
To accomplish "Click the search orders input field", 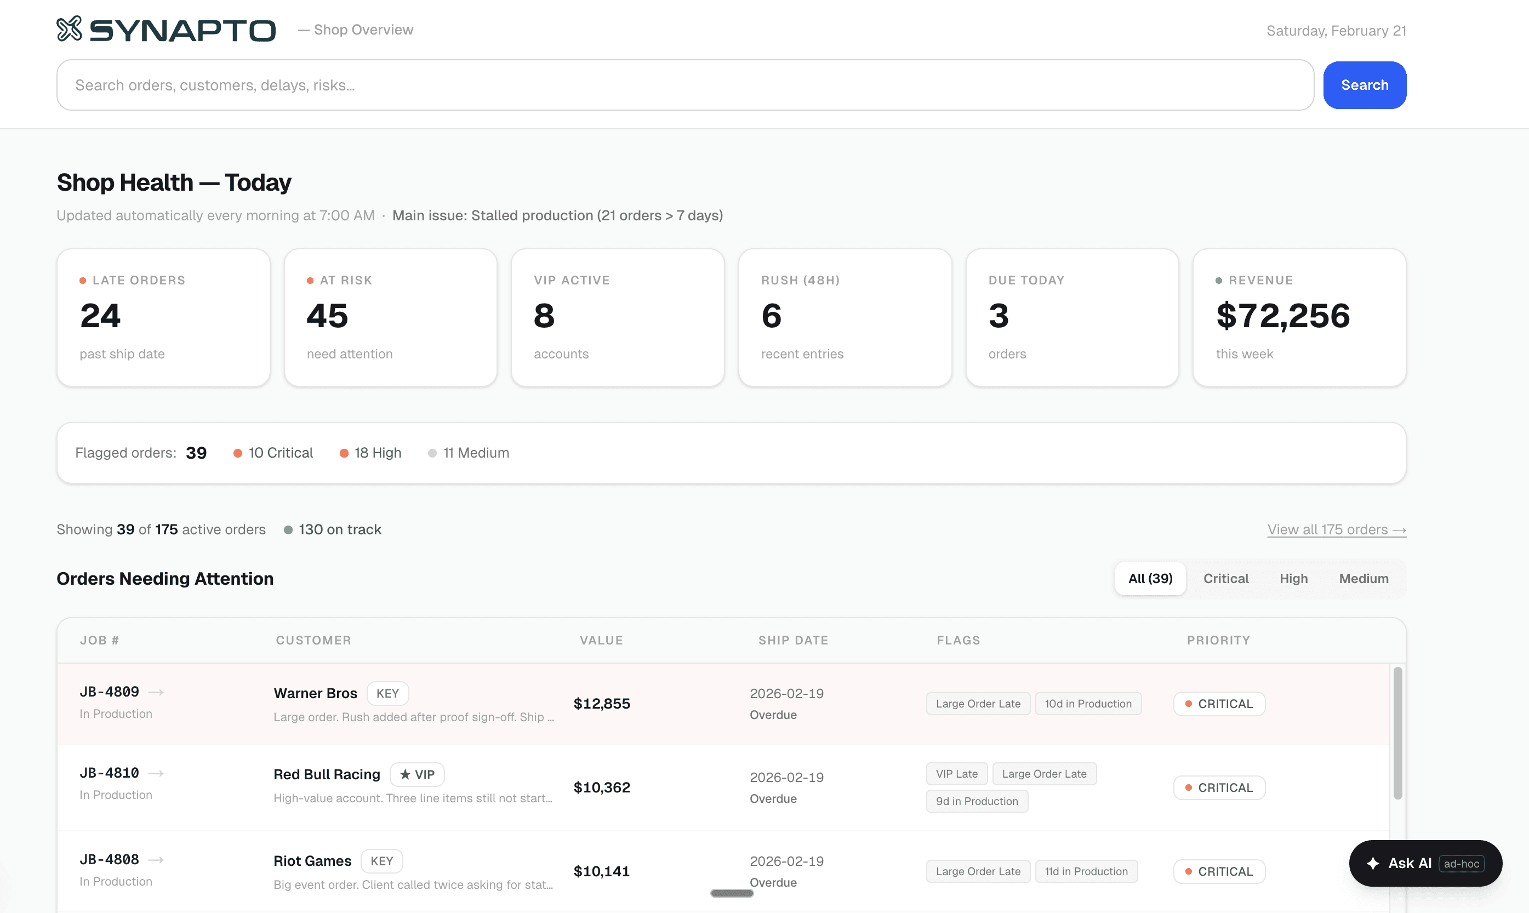I will click(x=684, y=85).
